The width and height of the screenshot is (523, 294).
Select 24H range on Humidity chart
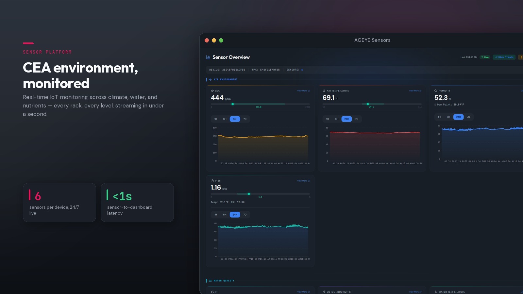point(459,117)
